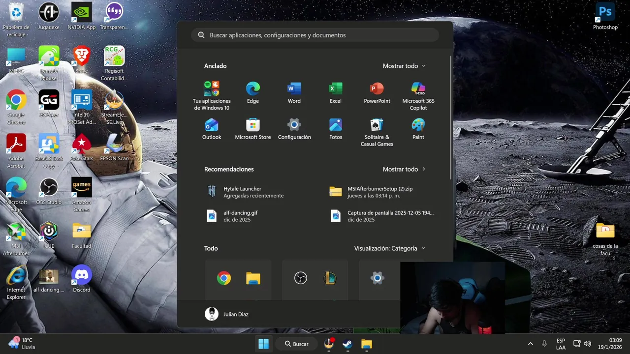Select Regisoft Contabilidad desktop icon
This screenshot has height=354, width=630.
pyautogui.click(x=114, y=64)
